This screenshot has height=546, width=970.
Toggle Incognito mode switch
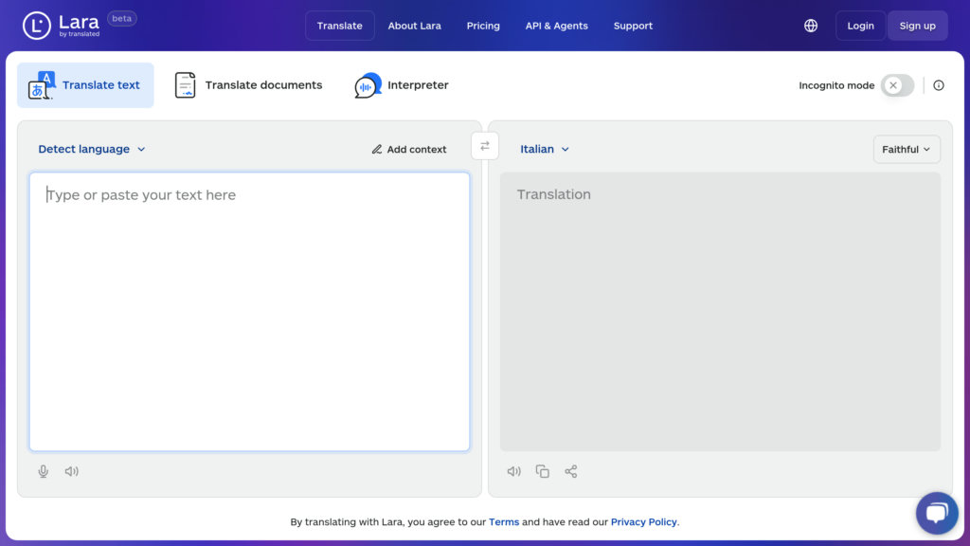coord(898,85)
